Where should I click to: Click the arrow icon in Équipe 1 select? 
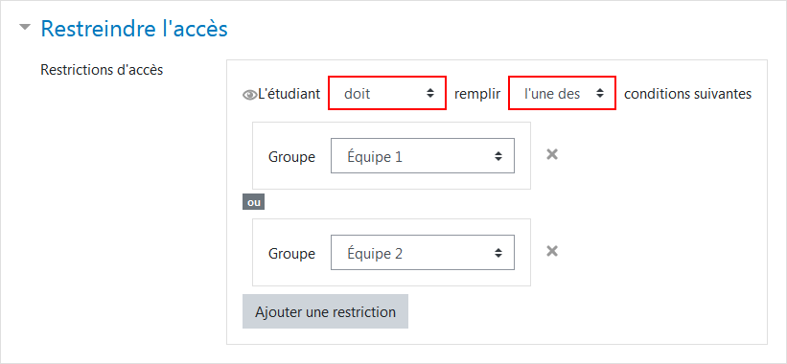pyautogui.click(x=498, y=156)
